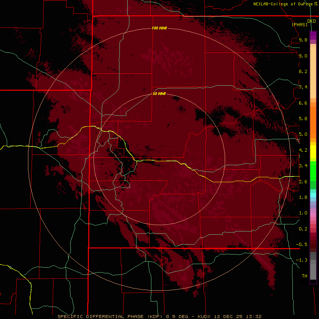Viewport: 319px width, 319px height.
Task: Pick the gray band beside the TH label
Action: 313,272
